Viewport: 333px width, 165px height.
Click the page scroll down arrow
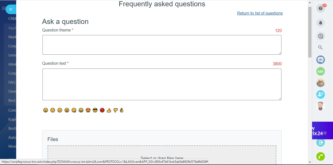point(310,162)
